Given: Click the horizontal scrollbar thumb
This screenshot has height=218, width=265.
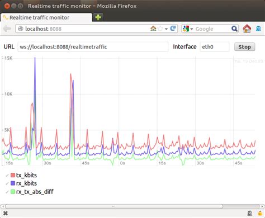Looking at the screenshot, I should (x=114, y=206).
